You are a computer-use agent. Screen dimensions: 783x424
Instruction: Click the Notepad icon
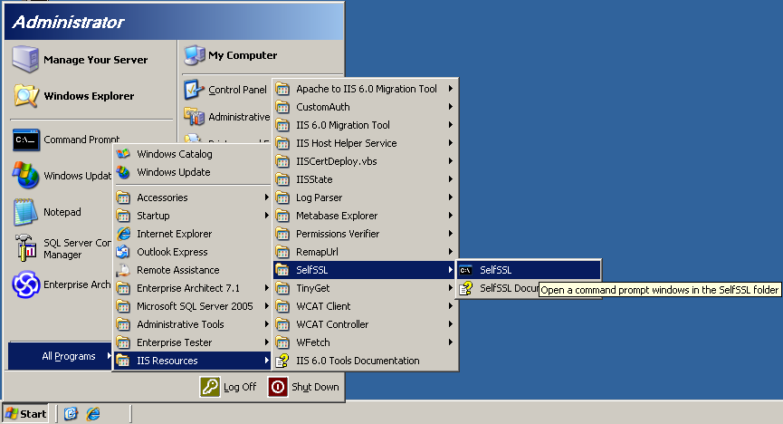[26, 212]
